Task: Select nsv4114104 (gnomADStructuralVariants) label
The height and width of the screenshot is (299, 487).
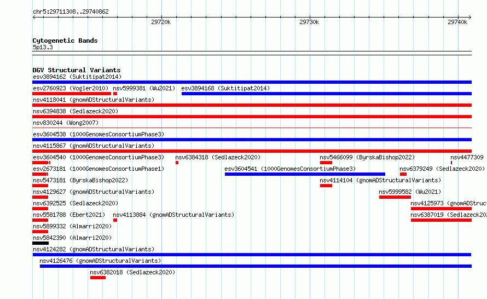Action: point(380,180)
